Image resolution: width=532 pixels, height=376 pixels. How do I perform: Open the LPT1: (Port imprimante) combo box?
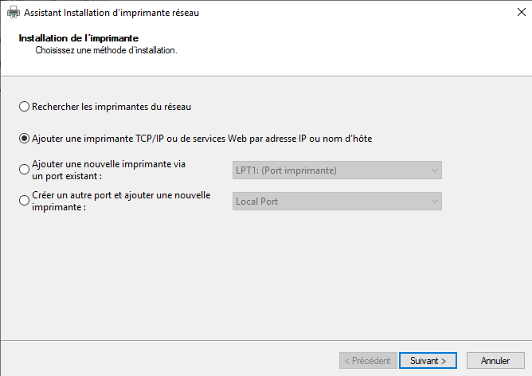pyautogui.click(x=337, y=170)
